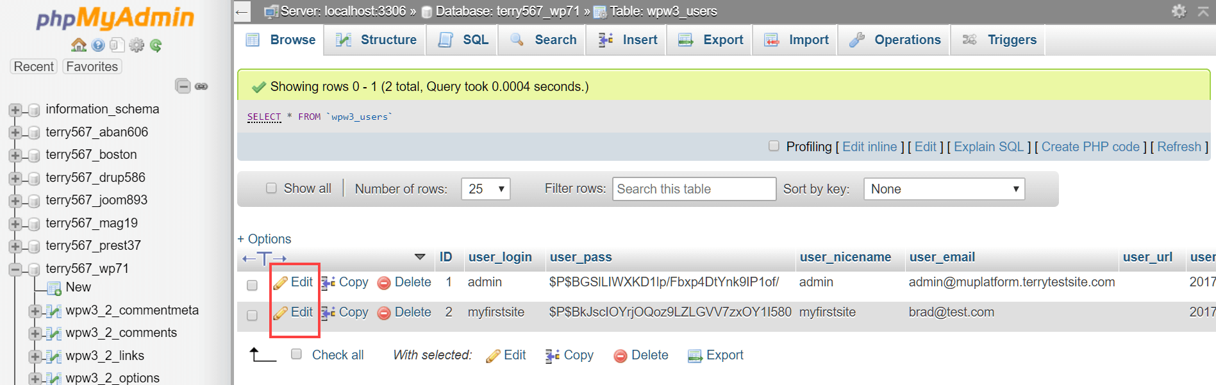Screen dimensions: 1216x385
Task: Click With selected Edit pencil icon
Action: [493, 356]
